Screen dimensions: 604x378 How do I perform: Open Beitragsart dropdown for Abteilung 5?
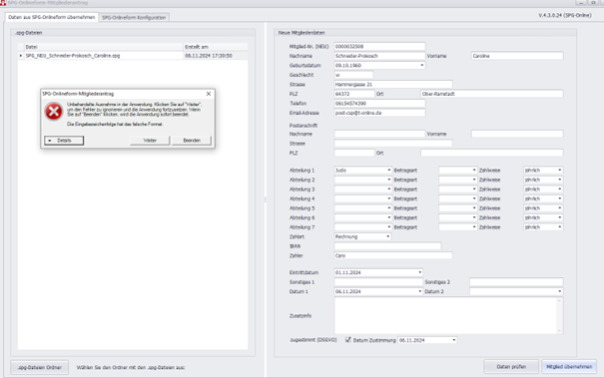tap(474, 208)
